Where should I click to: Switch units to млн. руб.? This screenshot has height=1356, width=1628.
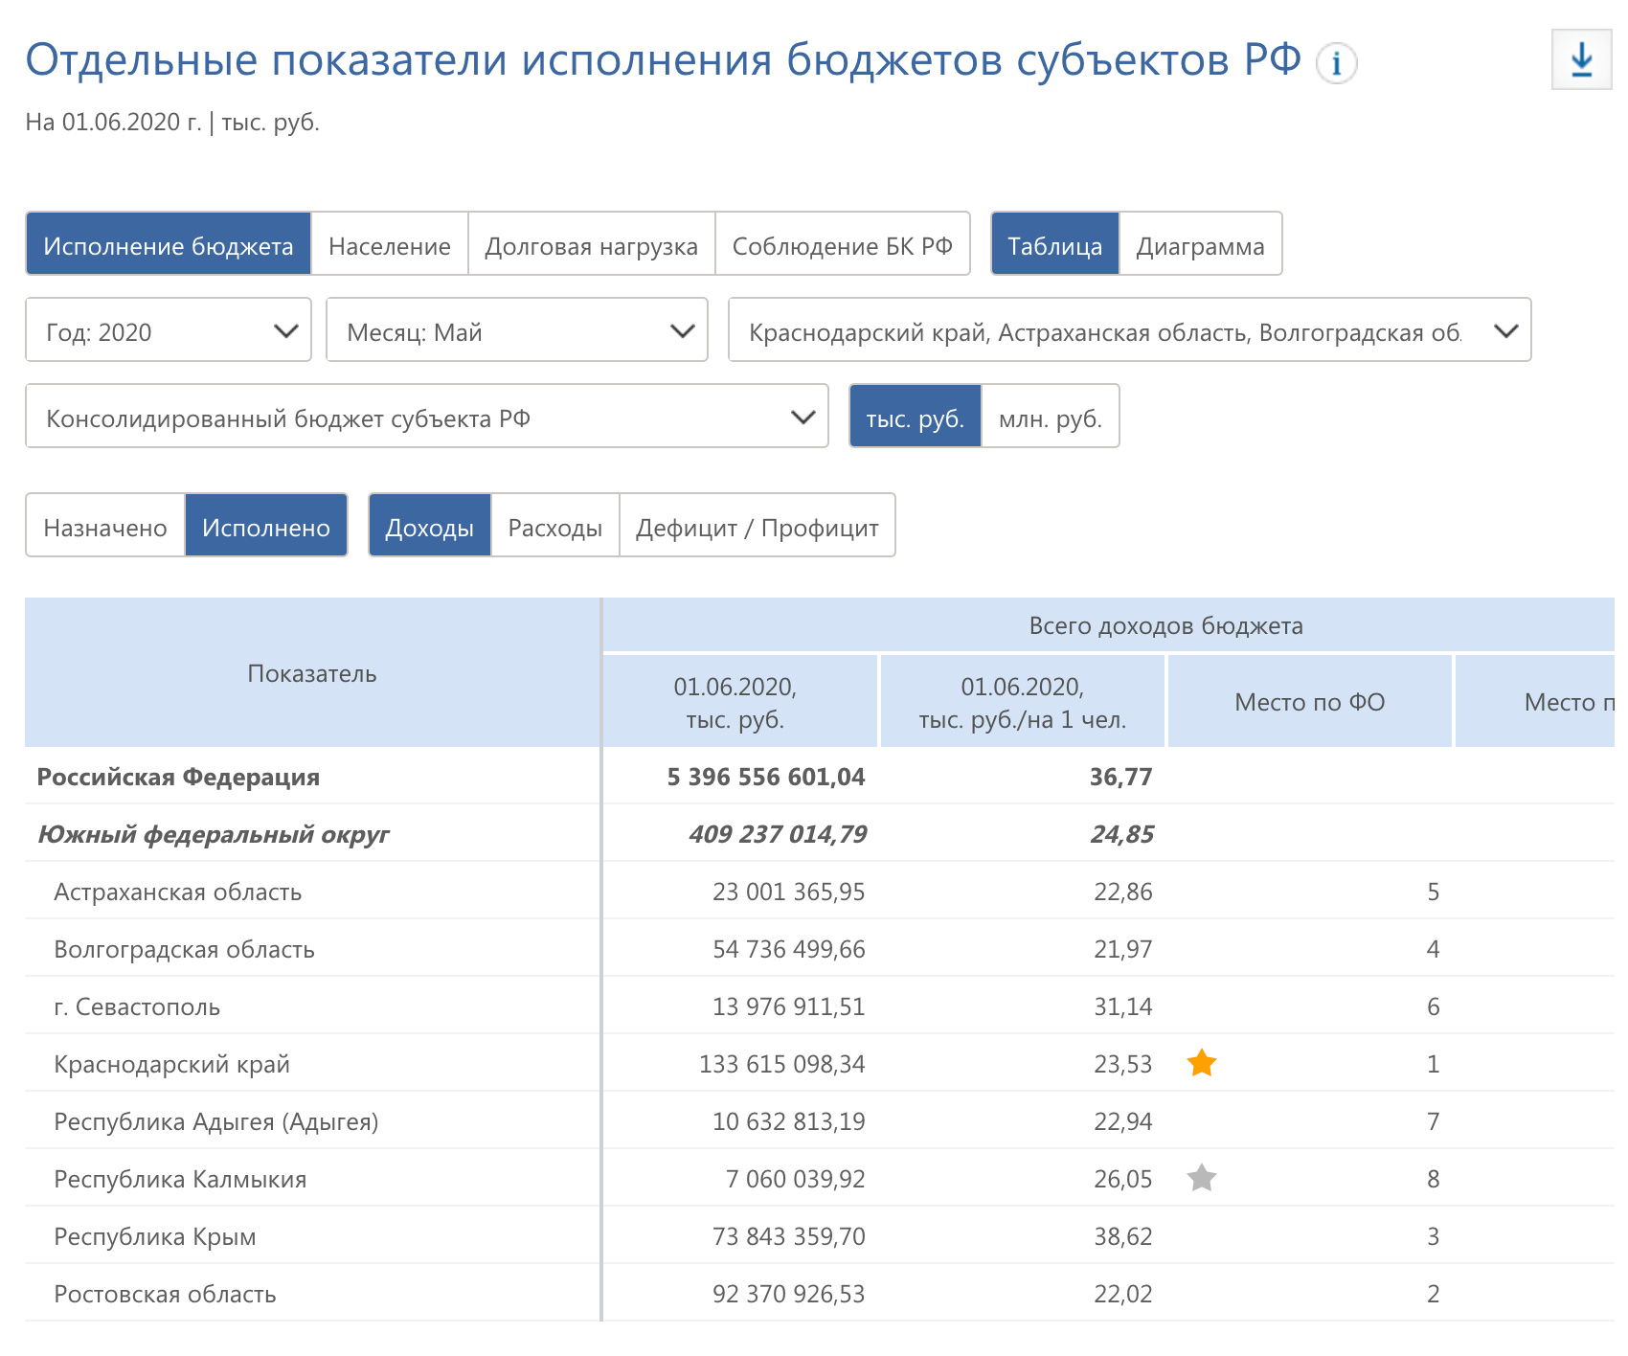tap(1050, 417)
